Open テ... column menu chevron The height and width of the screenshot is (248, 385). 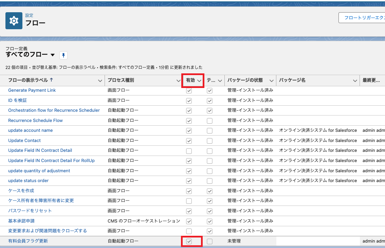point(220,81)
